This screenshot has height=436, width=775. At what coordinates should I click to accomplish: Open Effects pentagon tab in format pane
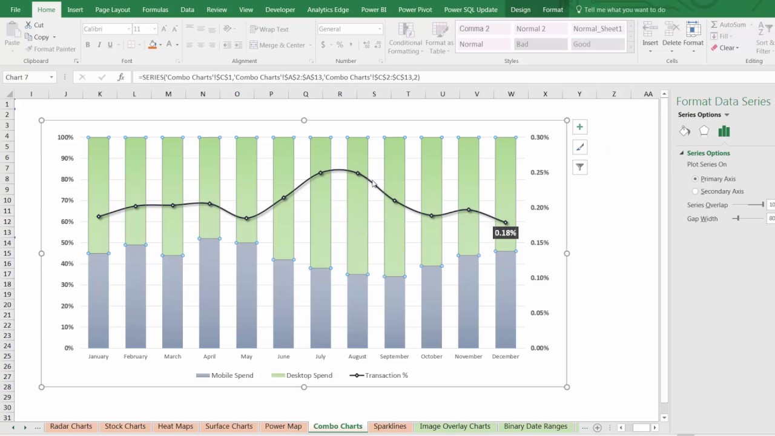tap(704, 131)
